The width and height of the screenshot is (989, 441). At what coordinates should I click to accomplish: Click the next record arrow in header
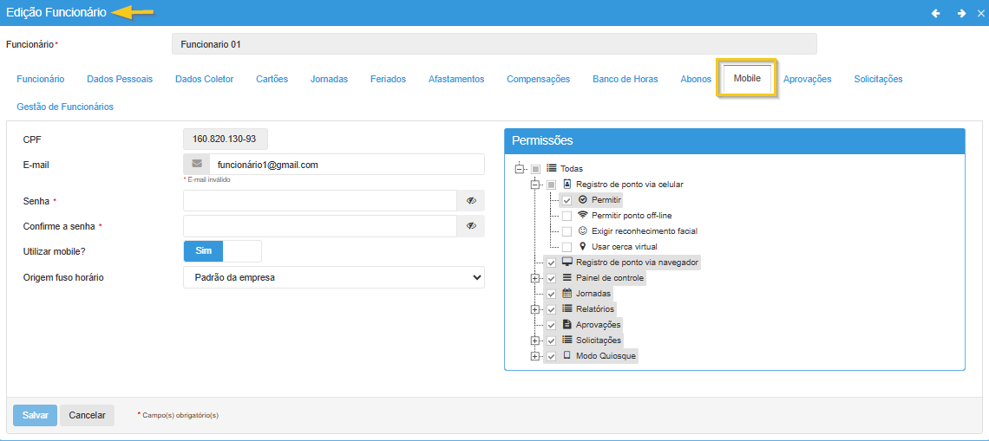pos(961,13)
